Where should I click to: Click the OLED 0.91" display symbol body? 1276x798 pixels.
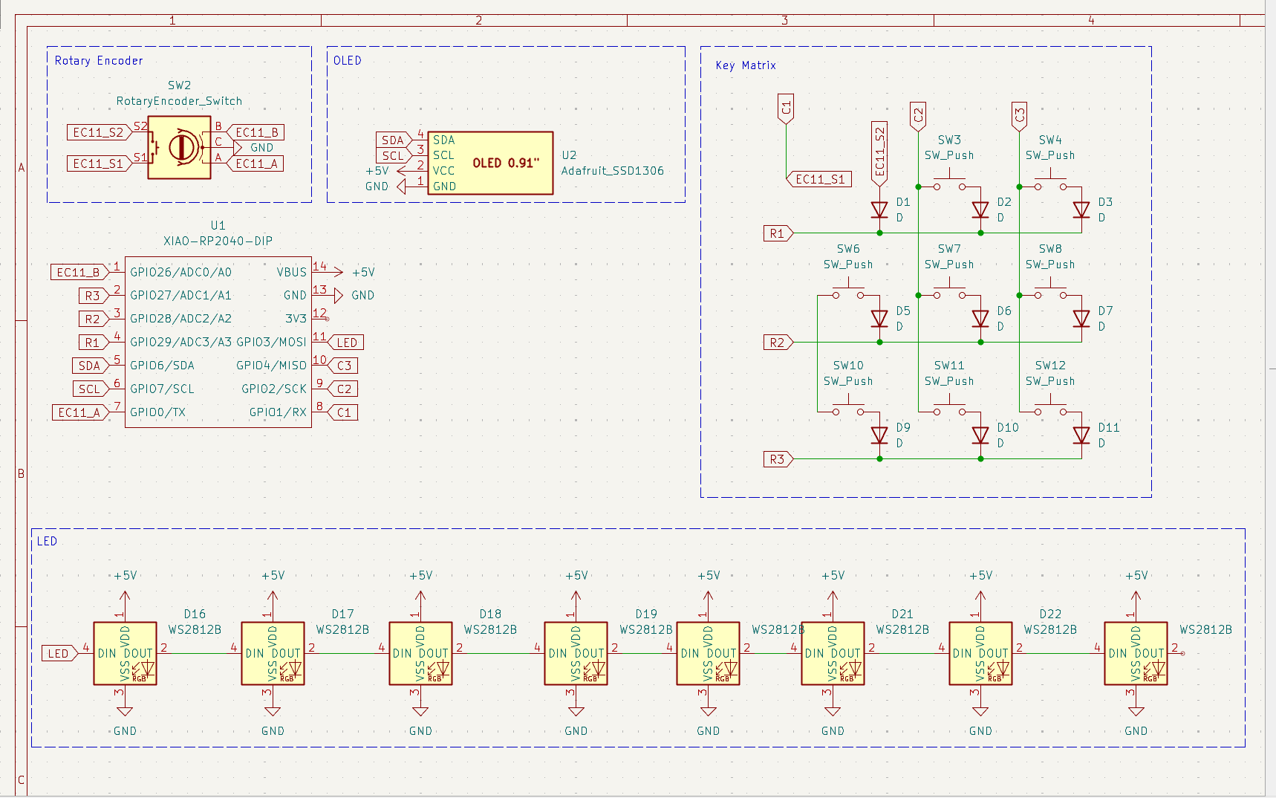point(490,163)
